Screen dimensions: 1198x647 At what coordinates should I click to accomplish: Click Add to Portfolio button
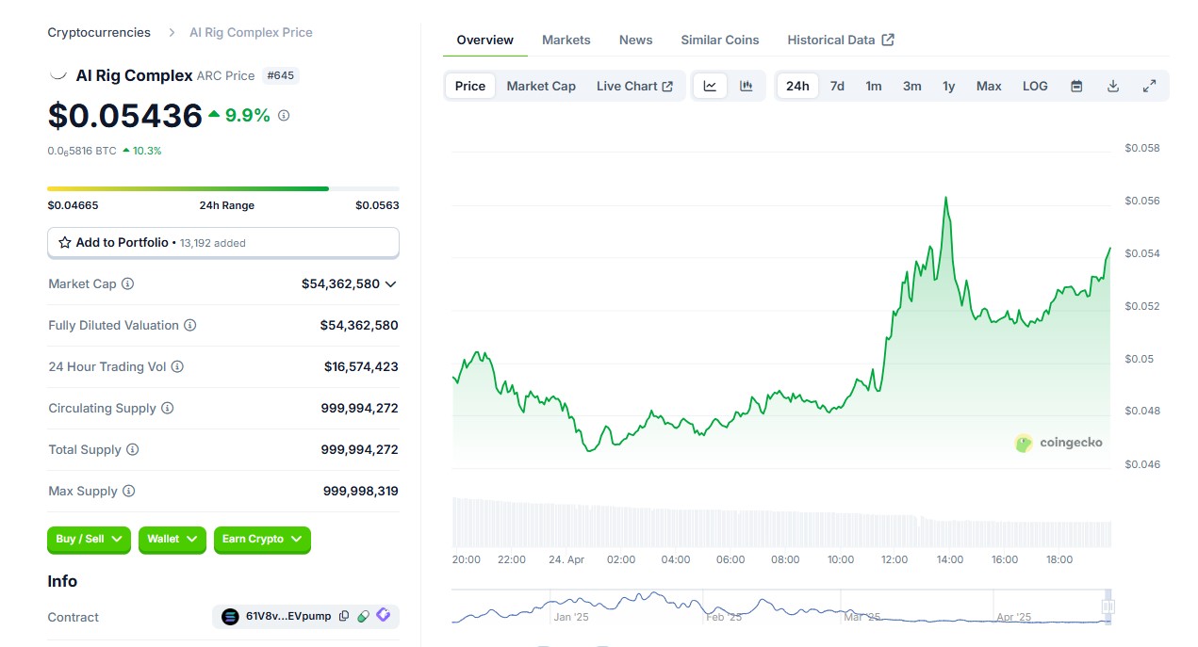(x=223, y=242)
